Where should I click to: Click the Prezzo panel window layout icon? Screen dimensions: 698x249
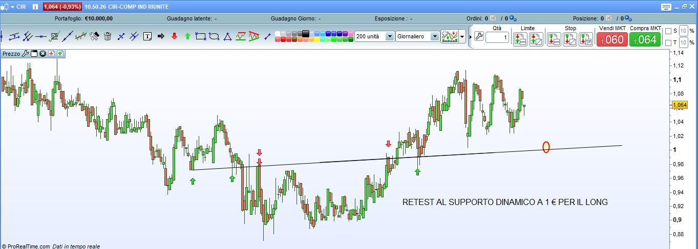[x=34, y=53]
